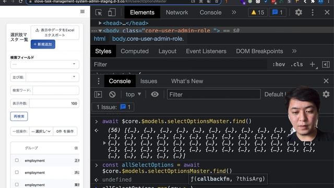
Task: Check the first employment row checkbox
Action: (x=17, y=160)
